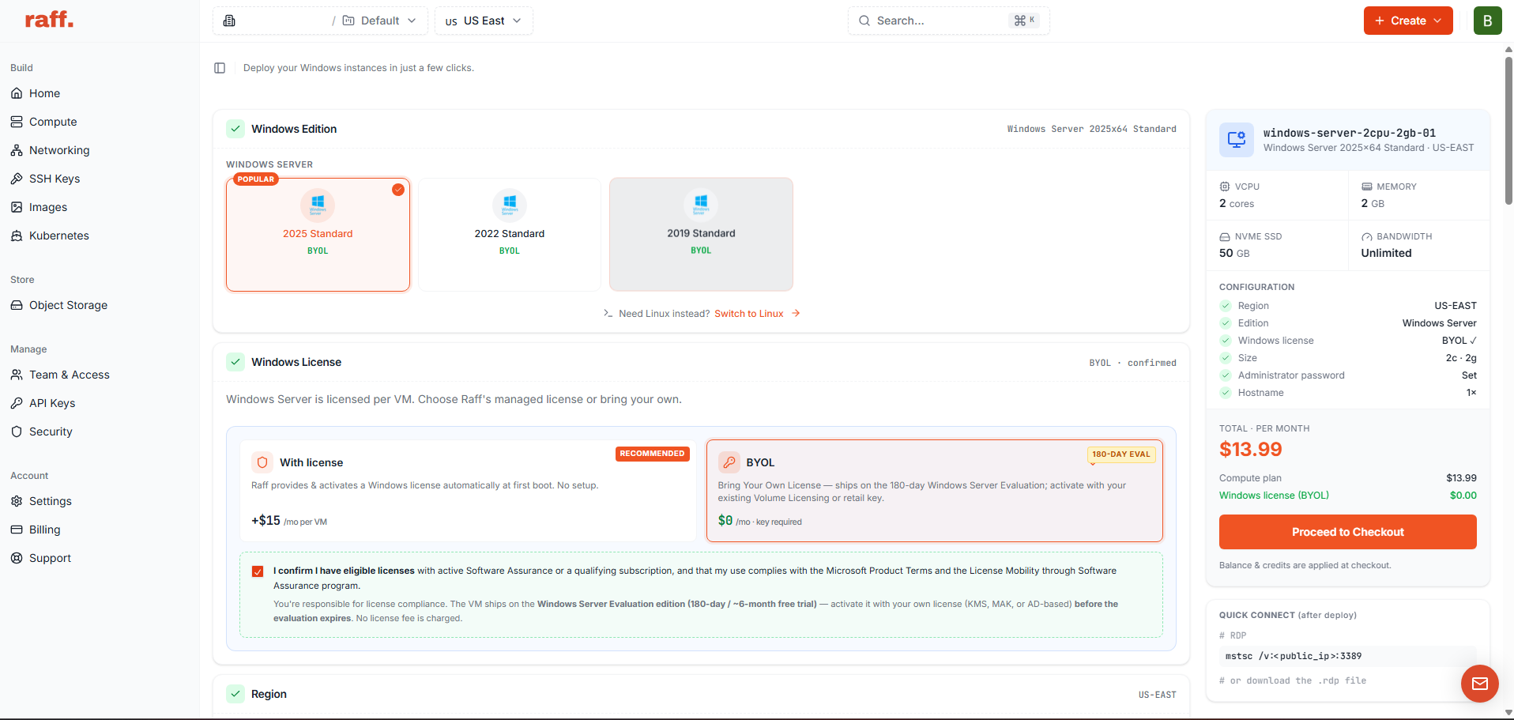Click the raff. logo

tap(49, 20)
